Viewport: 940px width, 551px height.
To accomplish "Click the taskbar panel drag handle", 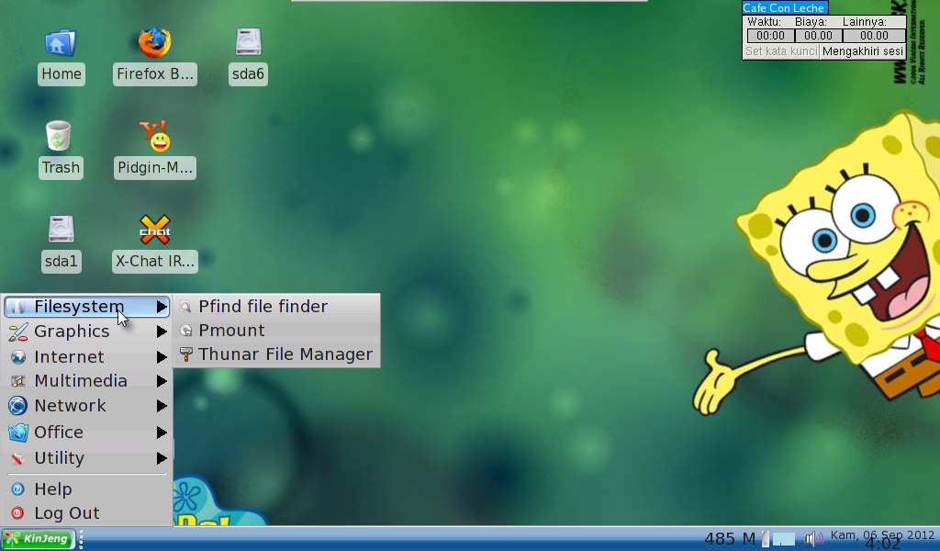I will [x=81, y=539].
